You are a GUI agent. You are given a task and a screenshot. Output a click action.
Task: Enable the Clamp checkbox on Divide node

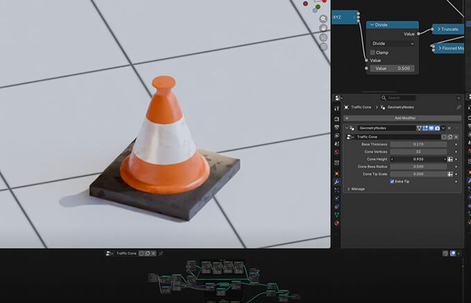pyautogui.click(x=373, y=52)
